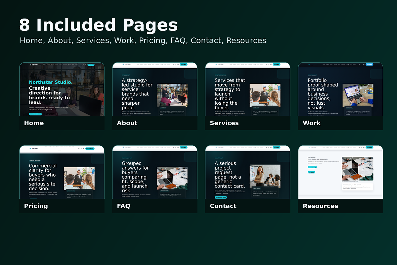The width and height of the screenshot is (397, 265).
Task: Click the cart icon in About preview header
Action: pos(178,65)
